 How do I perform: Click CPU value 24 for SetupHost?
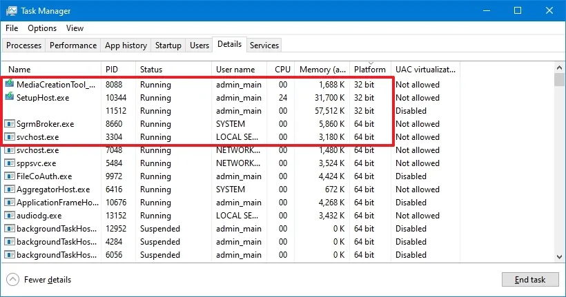tap(283, 98)
